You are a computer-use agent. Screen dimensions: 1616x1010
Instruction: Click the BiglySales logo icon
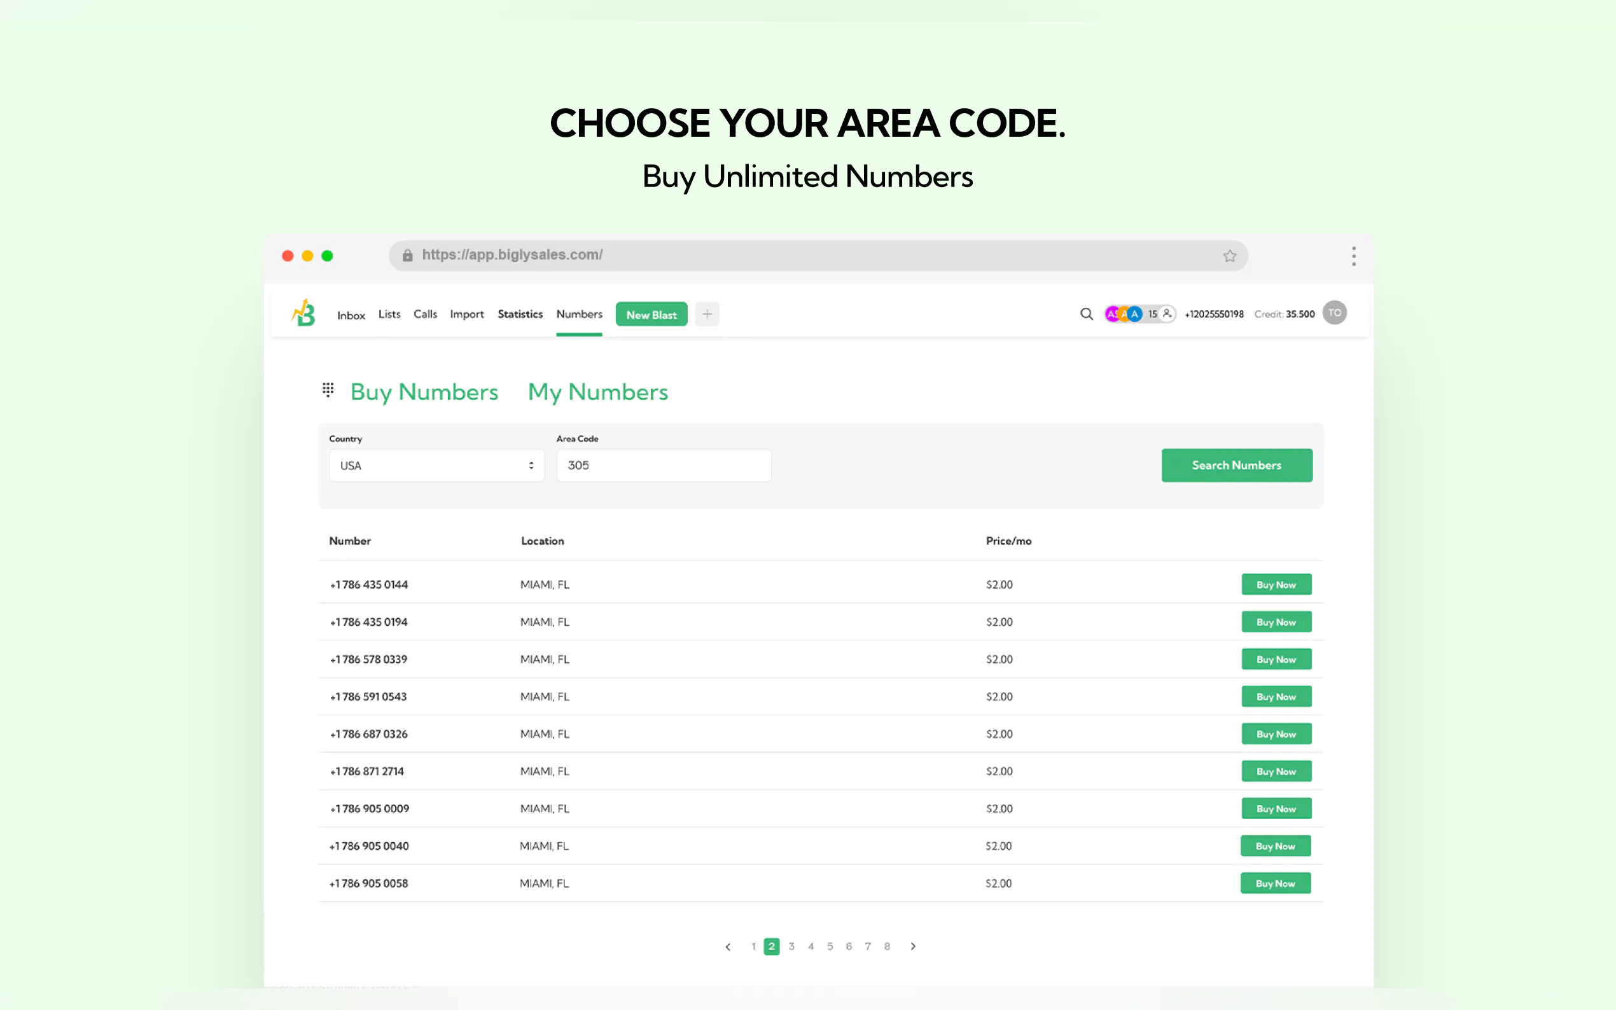pyautogui.click(x=304, y=314)
